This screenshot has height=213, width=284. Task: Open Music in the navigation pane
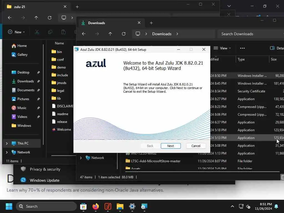[x=22, y=108]
